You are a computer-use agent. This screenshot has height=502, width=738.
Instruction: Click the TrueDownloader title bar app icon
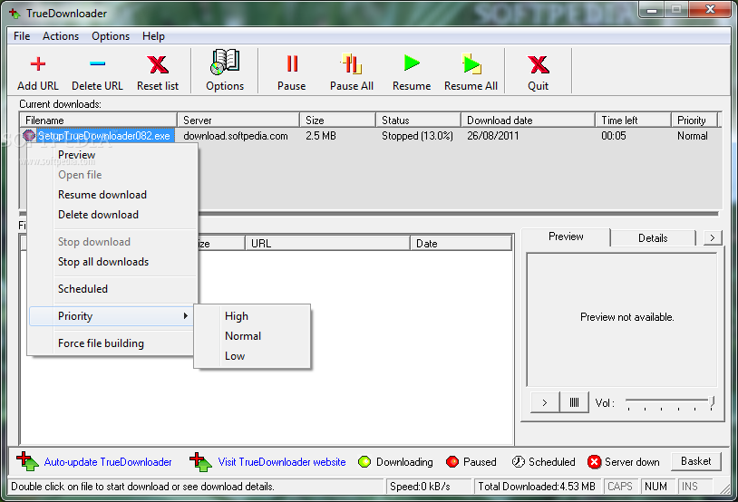[15, 14]
